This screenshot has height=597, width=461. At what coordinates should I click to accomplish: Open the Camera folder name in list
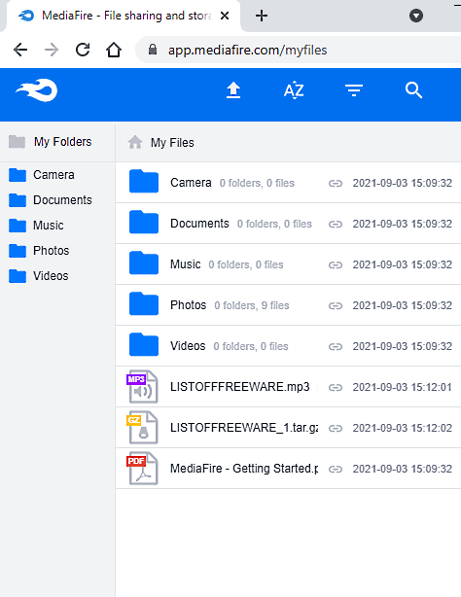coord(191,183)
